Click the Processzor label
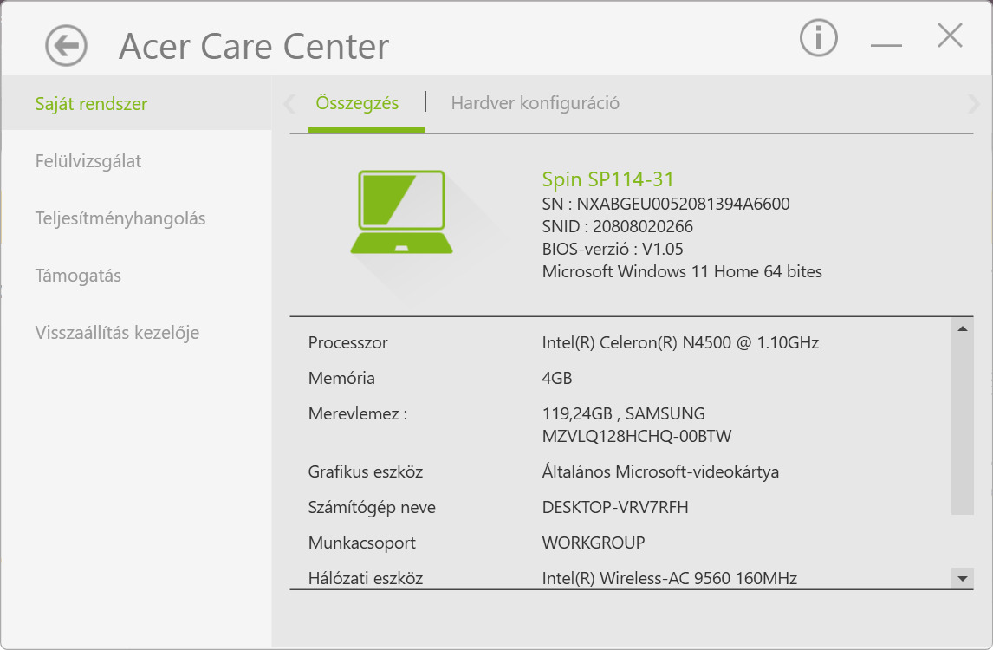 pos(347,342)
